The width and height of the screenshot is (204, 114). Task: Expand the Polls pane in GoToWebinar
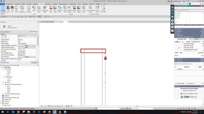pos(175,59)
